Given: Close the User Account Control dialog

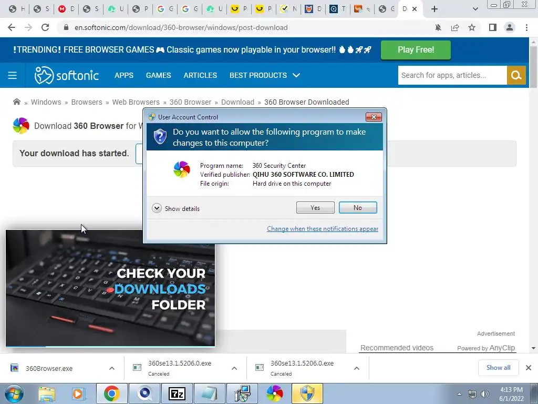Looking at the screenshot, I should 374,117.
